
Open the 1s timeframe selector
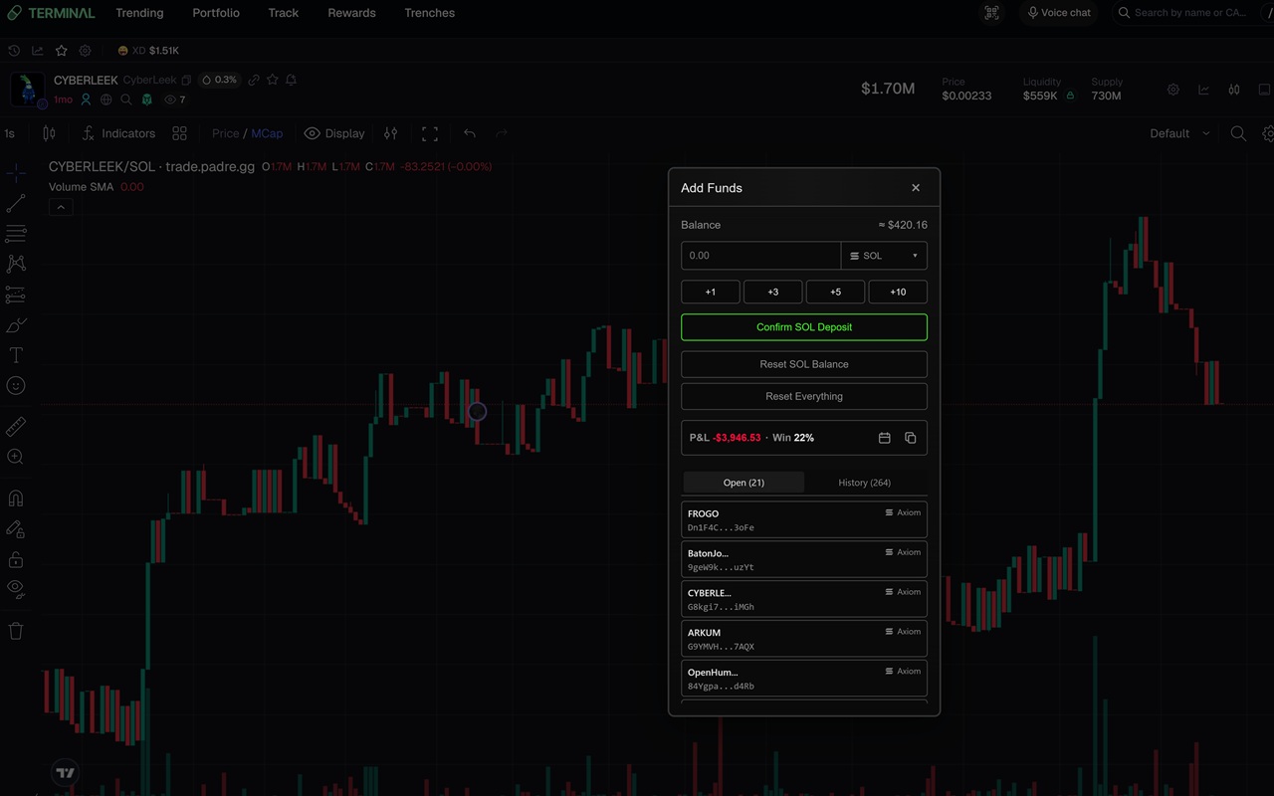pos(10,133)
